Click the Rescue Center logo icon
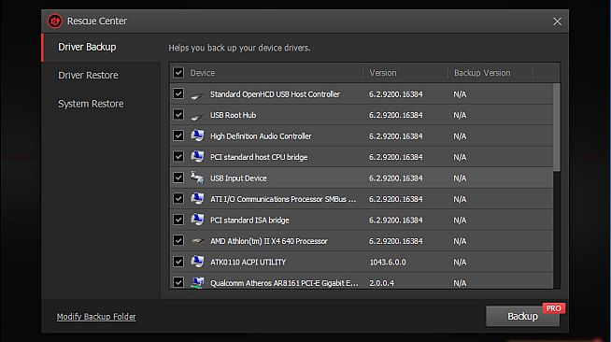Image resolution: width=611 pixels, height=342 pixels. tap(55, 21)
